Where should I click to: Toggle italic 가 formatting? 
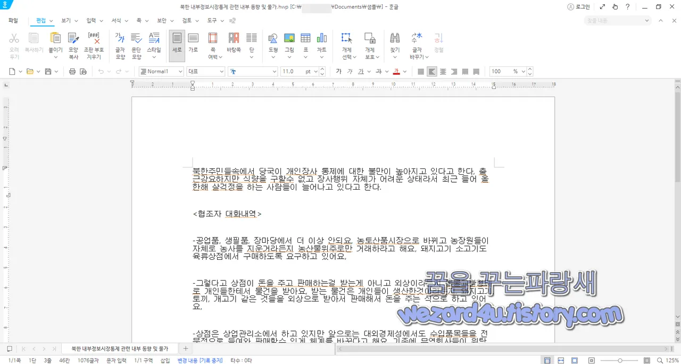[350, 71]
